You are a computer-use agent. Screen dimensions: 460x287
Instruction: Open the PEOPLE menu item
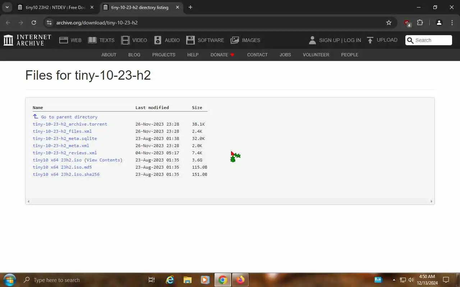(350, 55)
